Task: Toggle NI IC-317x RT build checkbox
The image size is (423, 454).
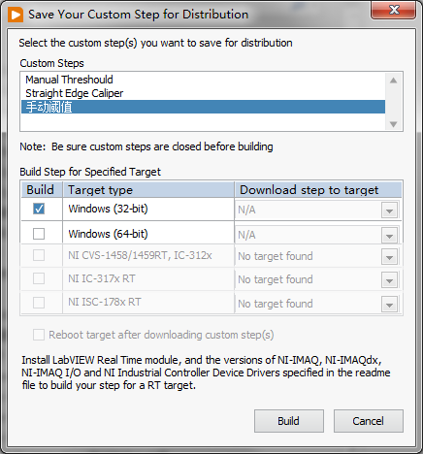Action: pyautogui.click(x=39, y=278)
